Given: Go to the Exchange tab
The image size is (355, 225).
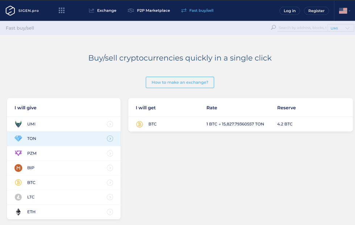Looking at the screenshot, I should click(103, 10).
